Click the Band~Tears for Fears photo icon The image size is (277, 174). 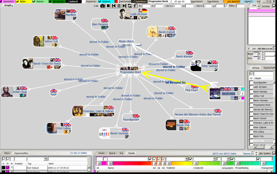[x=27, y=63]
